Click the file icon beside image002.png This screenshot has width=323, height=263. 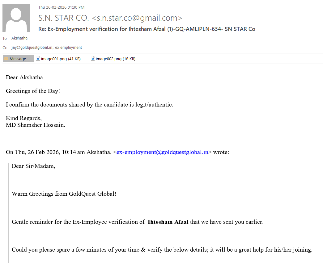[93, 59]
